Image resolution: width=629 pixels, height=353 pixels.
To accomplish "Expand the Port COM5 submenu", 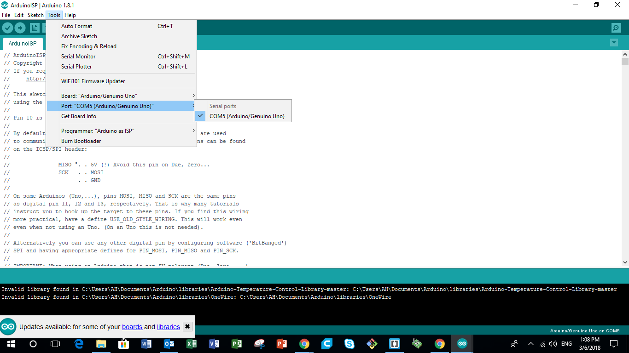I will 122,106.
